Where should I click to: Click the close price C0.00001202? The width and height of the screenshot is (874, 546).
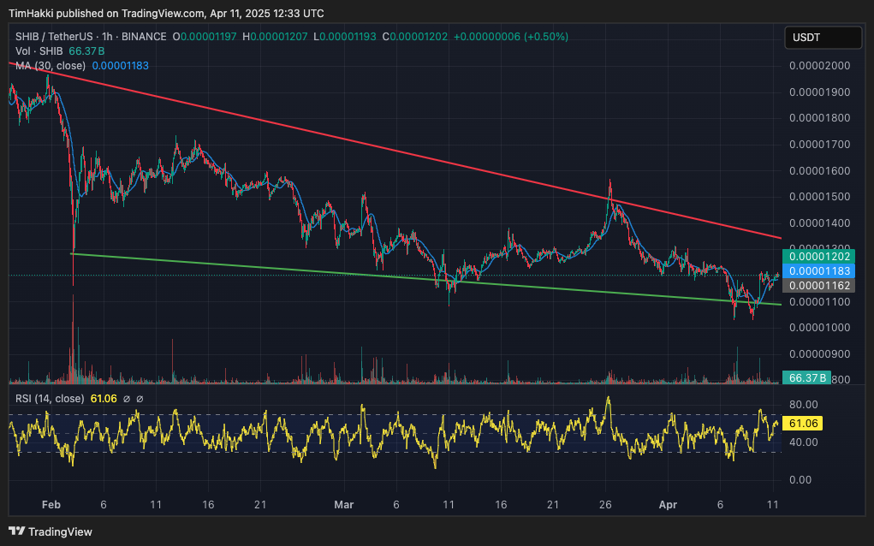pyautogui.click(x=414, y=37)
